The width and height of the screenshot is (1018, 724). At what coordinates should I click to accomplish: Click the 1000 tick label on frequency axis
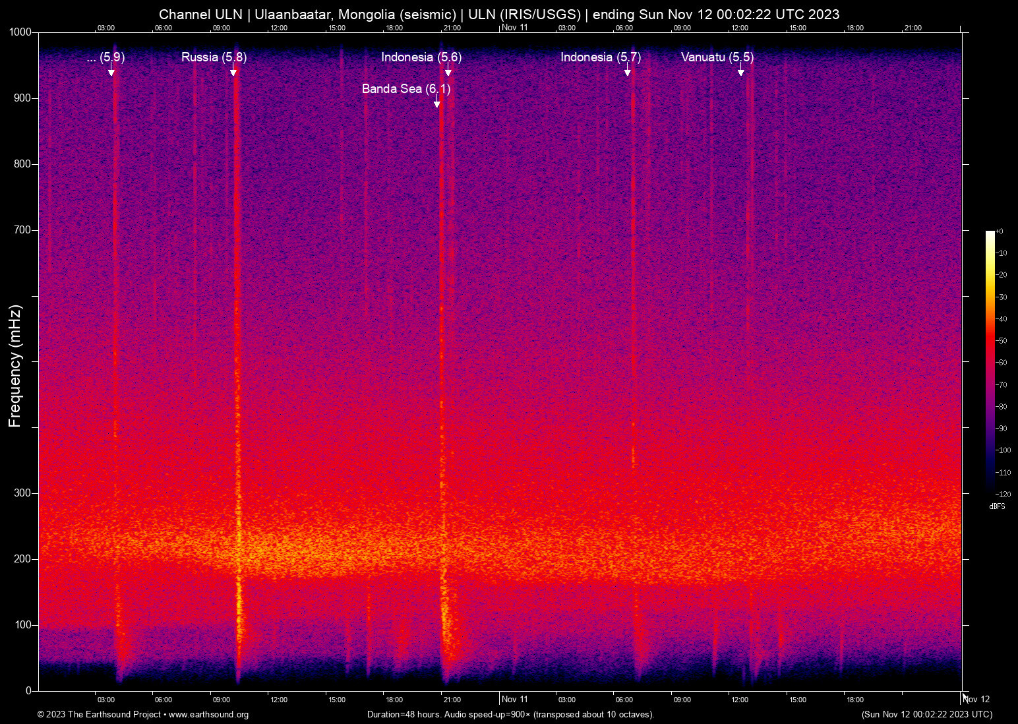click(x=20, y=32)
